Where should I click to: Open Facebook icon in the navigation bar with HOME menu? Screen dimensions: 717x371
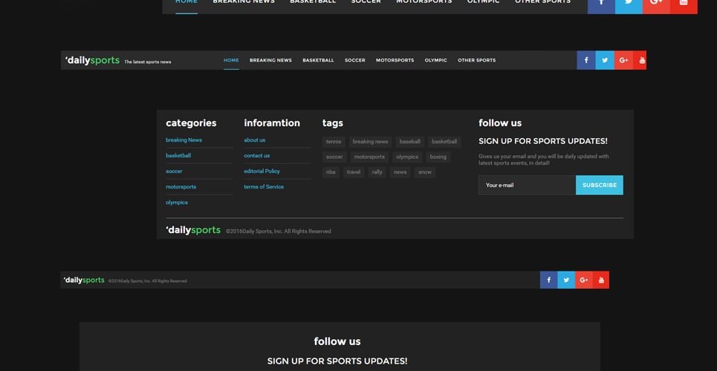tap(585, 60)
